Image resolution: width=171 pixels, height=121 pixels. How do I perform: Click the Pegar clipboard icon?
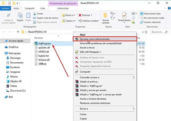coord(28,15)
